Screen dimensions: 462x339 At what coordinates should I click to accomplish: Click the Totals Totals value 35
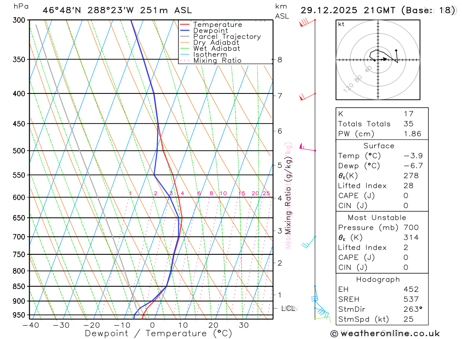click(x=409, y=124)
